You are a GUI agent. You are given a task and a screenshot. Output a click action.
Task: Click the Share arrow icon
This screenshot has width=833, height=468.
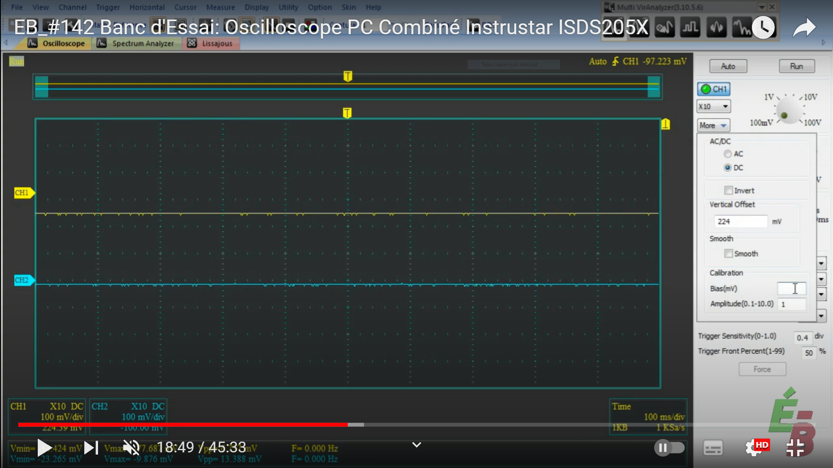804,28
